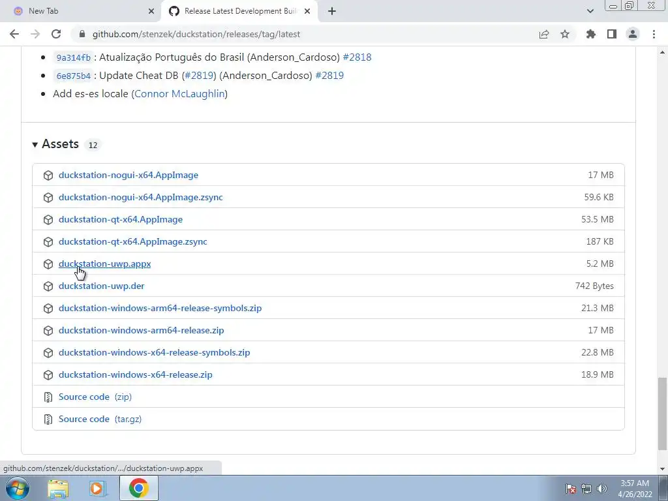Viewport: 668px width, 501px height.
Task: Click scrollbar down arrow
Action: click(663, 469)
